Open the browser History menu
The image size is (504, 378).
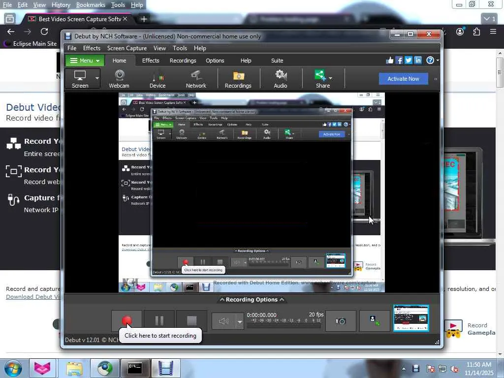[61, 5]
